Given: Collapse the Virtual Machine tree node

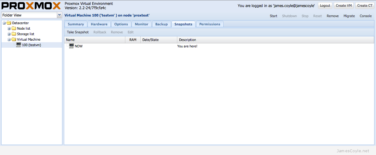Looking at the screenshot, I should coord(9,39).
